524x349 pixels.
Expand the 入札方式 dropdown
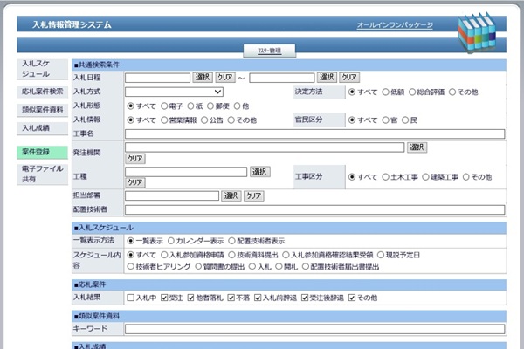click(174, 92)
